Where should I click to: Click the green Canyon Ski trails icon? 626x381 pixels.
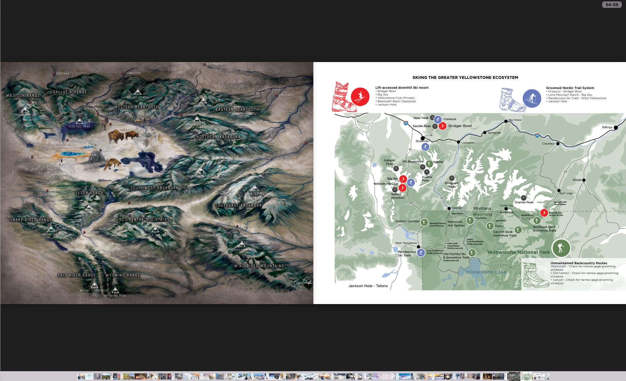point(518,230)
